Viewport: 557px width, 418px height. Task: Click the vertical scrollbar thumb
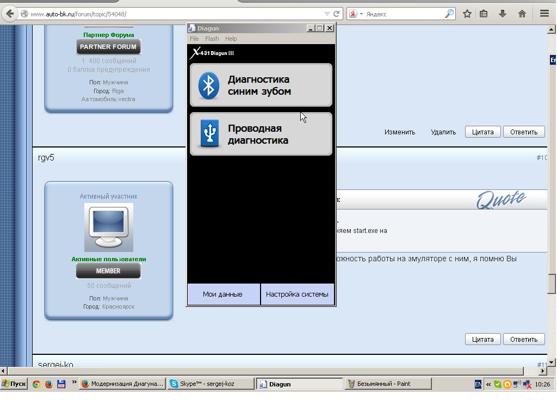(x=552, y=284)
